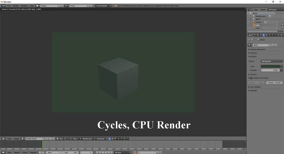Open the No Sync playback dropdown
The width and height of the screenshot is (284, 154).
pos(123,153)
